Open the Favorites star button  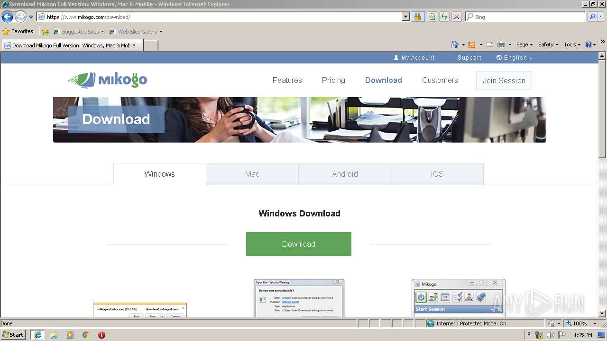click(18, 32)
